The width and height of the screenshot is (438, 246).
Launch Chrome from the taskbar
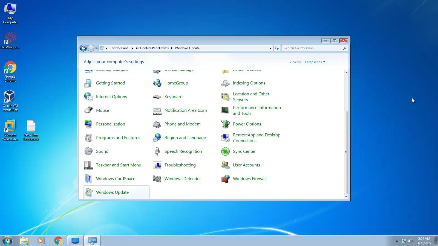(58, 241)
